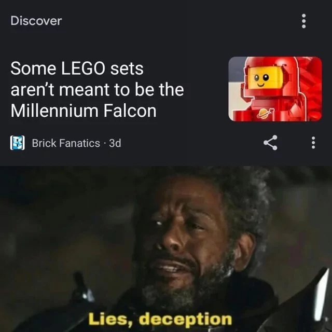Open the LEGO Millennium Falcon headline
This screenshot has width=332, height=332.
click(x=97, y=89)
